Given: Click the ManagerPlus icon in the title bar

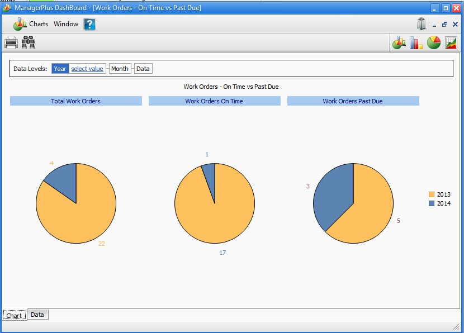Looking at the screenshot, I should point(7,8).
